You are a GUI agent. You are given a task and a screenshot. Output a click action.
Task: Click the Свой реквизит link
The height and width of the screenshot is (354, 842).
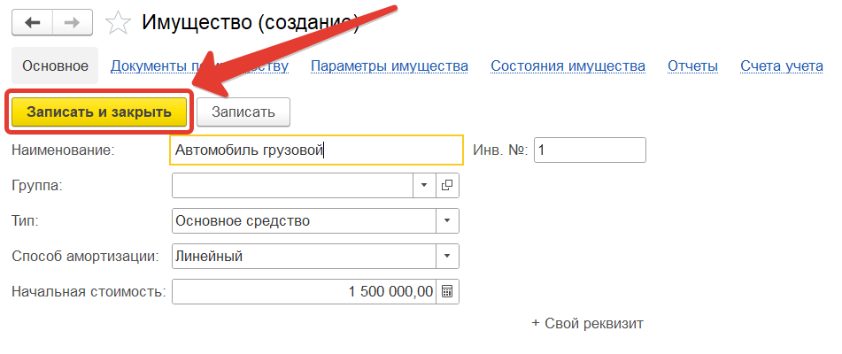(587, 324)
